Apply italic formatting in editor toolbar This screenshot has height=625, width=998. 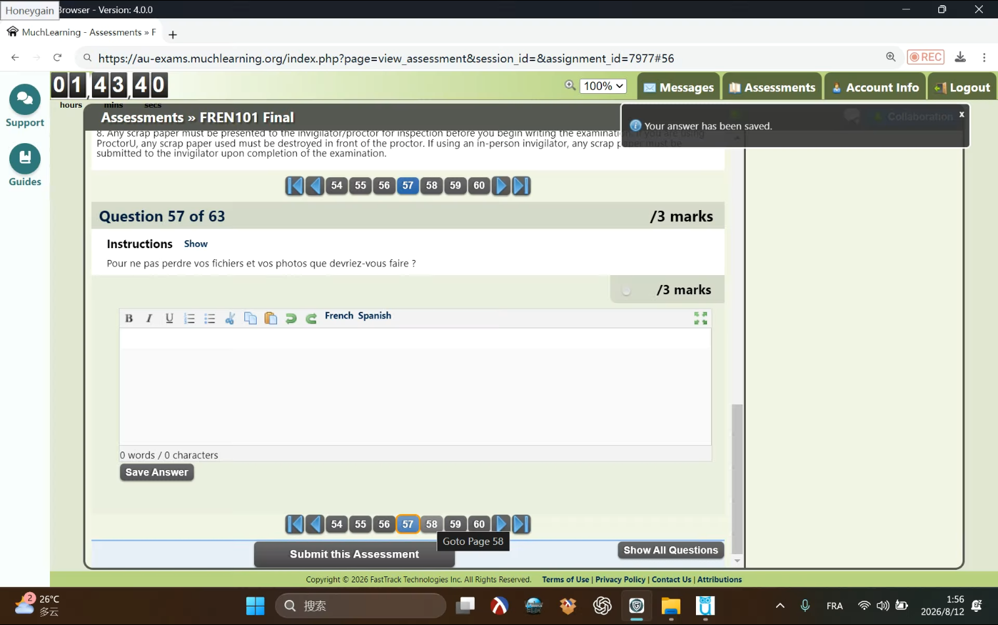click(x=149, y=318)
